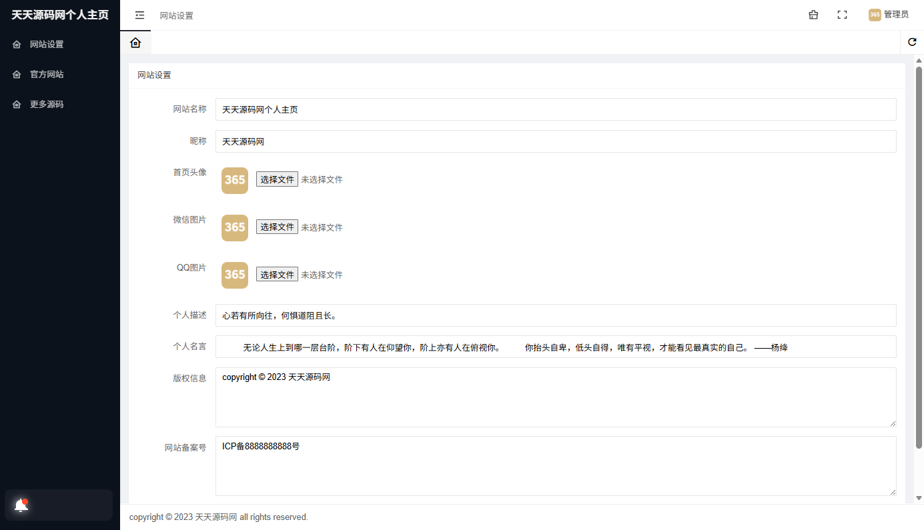Open the notification bell at bottom left
This screenshot has width=924, height=530.
click(21, 505)
